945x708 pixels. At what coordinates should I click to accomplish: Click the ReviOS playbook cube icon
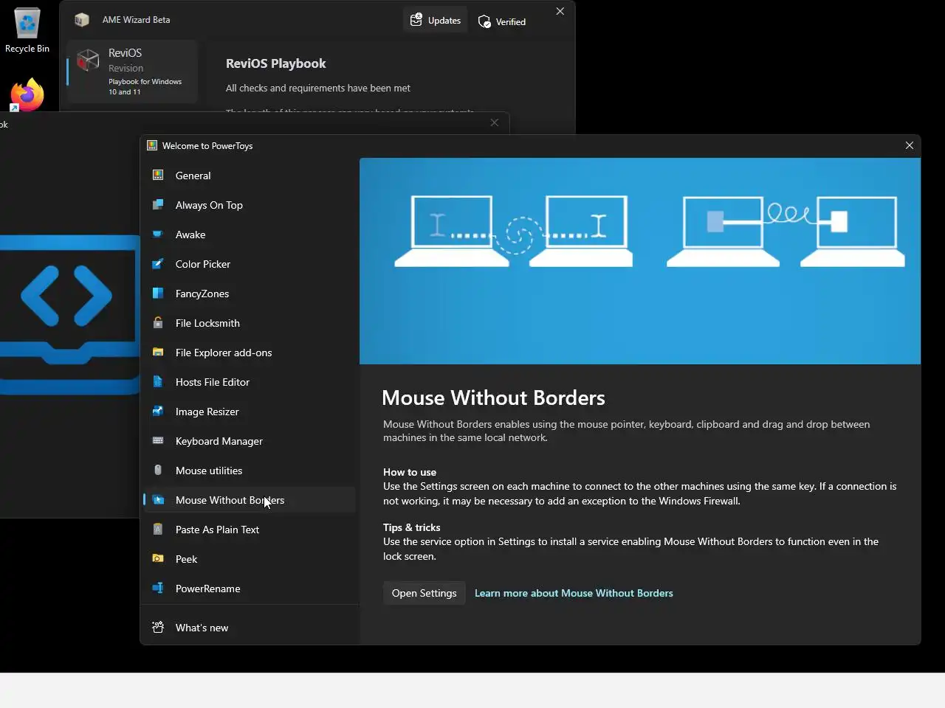point(88,60)
